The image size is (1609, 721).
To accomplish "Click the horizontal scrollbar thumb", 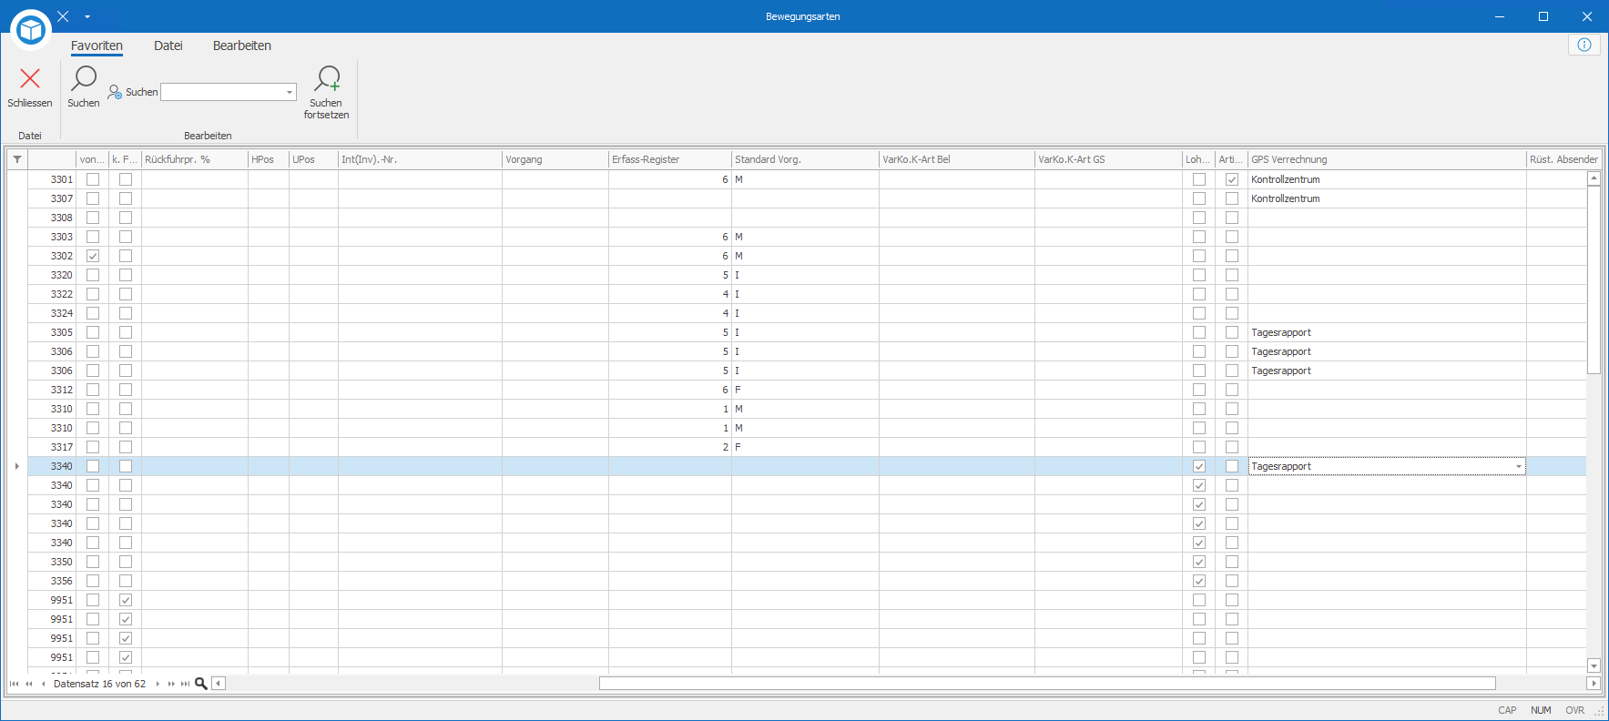I will coord(1047,684).
